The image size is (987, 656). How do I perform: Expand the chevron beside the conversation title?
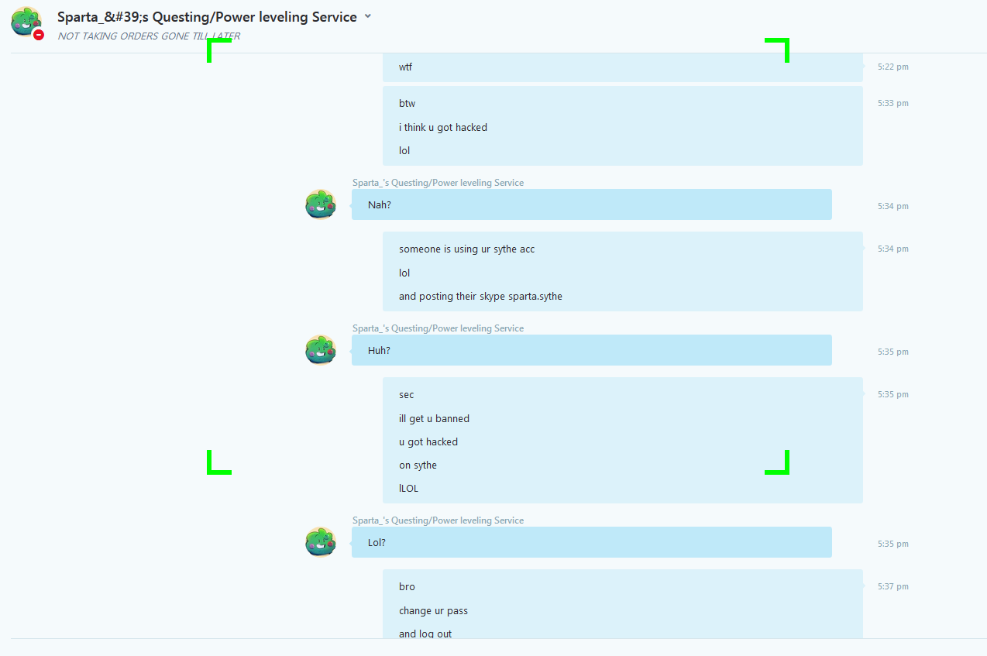click(x=368, y=16)
